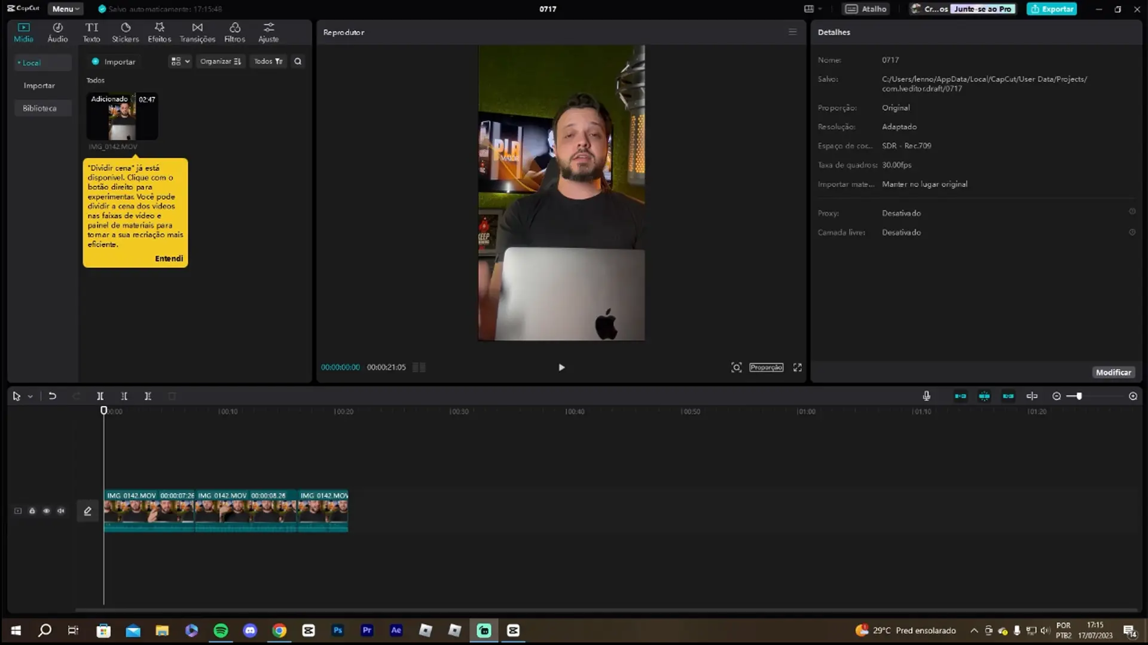Open the Menu dropdown
The height and width of the screenshot is (645, 1148).
[x=65, y=9]
